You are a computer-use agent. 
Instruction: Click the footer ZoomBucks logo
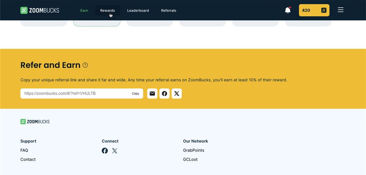[35, 122]
